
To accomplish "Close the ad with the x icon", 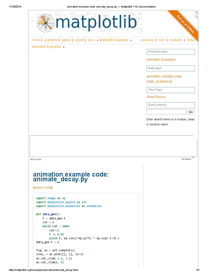I will tap(197, 12).
